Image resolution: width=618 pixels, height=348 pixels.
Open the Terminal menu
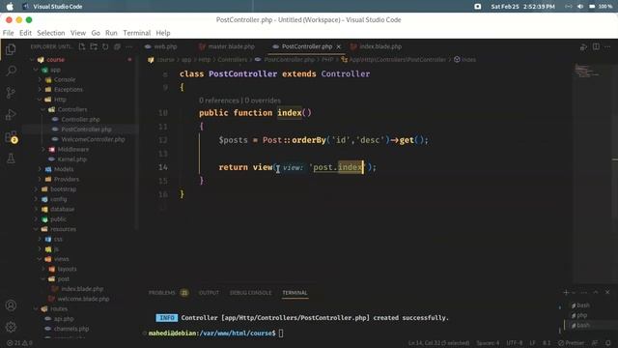[x=137, y=33]
